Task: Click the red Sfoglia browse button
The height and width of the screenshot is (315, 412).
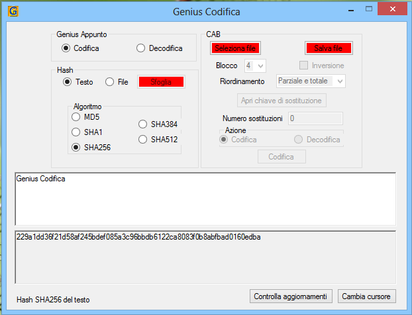Action: [x=160, y=82]
